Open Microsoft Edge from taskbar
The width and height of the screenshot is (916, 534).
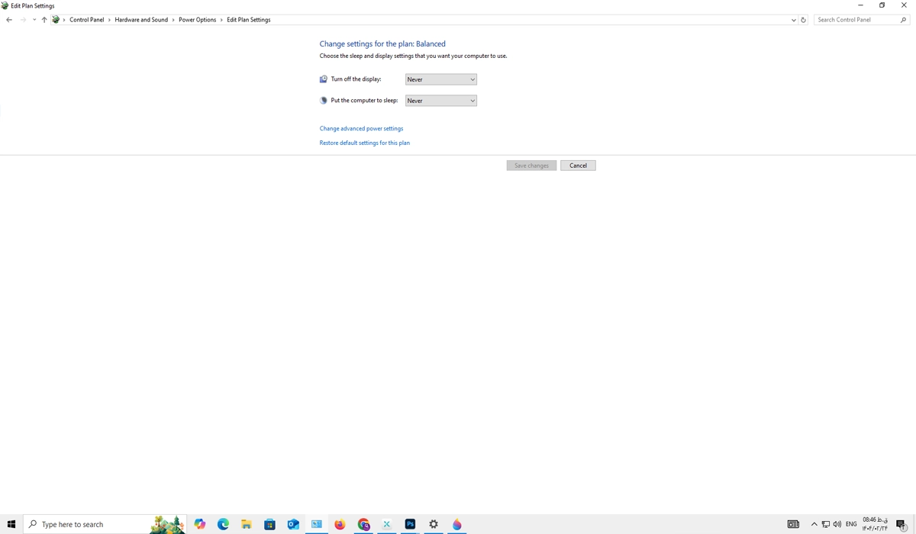pyautogui.click(x=223, y=524)
